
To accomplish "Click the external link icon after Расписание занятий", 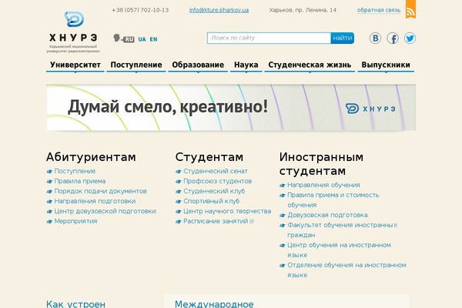I will click(252, 221).
